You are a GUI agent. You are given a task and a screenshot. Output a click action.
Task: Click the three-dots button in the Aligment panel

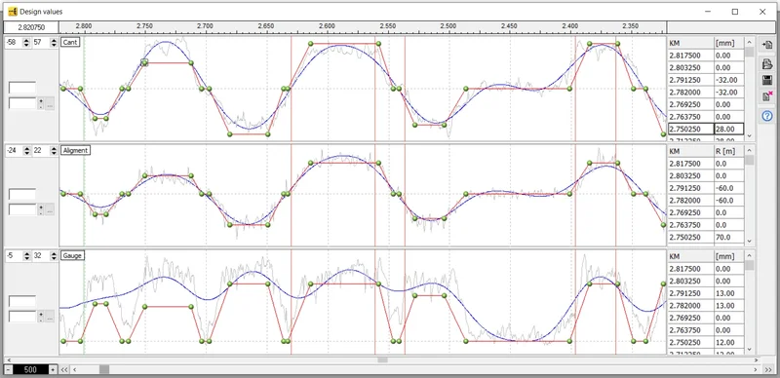50,210
